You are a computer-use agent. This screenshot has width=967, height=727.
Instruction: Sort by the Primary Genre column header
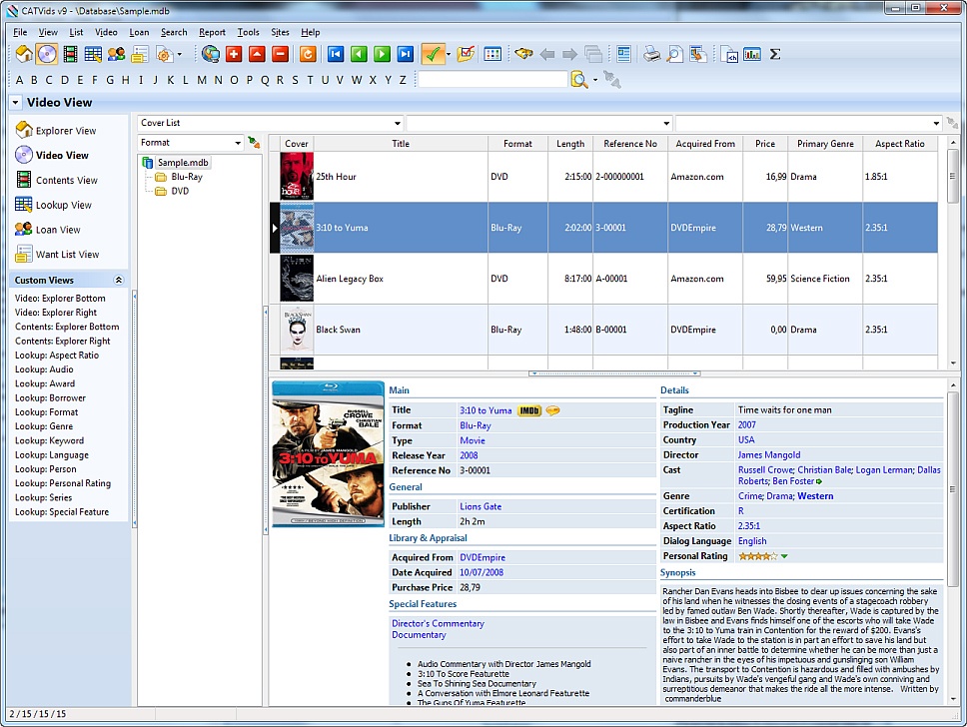point(825,144)
